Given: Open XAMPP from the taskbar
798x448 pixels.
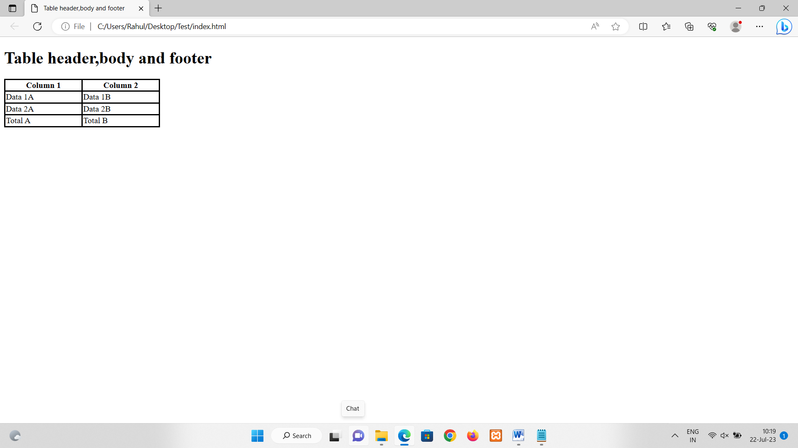Looking at the screenshot, I should 496,436.
